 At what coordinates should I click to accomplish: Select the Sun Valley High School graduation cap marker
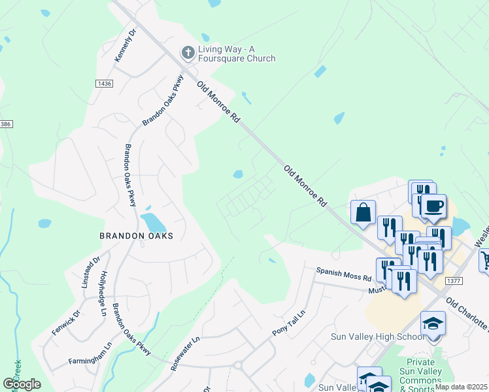click(x=433, y=324)
